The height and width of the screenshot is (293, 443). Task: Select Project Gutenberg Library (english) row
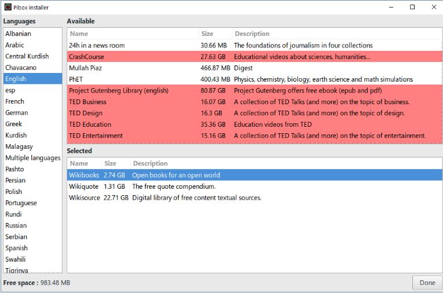254,90
